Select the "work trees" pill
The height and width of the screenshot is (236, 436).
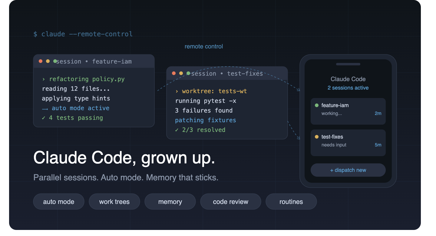(114, 202)
